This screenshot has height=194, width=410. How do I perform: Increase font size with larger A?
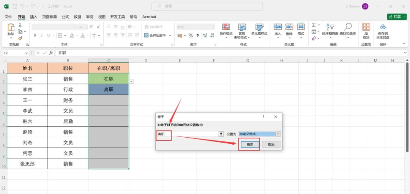(91, 27)
